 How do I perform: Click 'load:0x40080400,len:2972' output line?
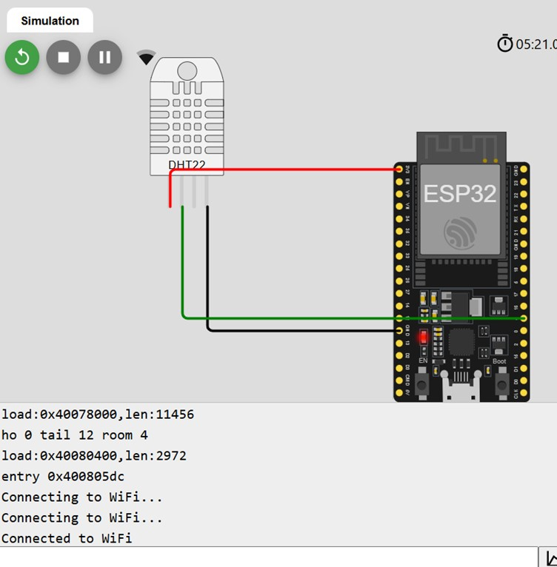(x=94, y=456)
